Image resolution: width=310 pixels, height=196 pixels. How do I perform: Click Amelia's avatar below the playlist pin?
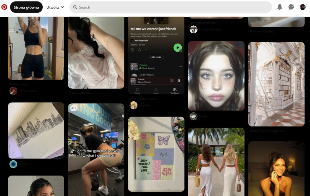[x=133, y=105]
